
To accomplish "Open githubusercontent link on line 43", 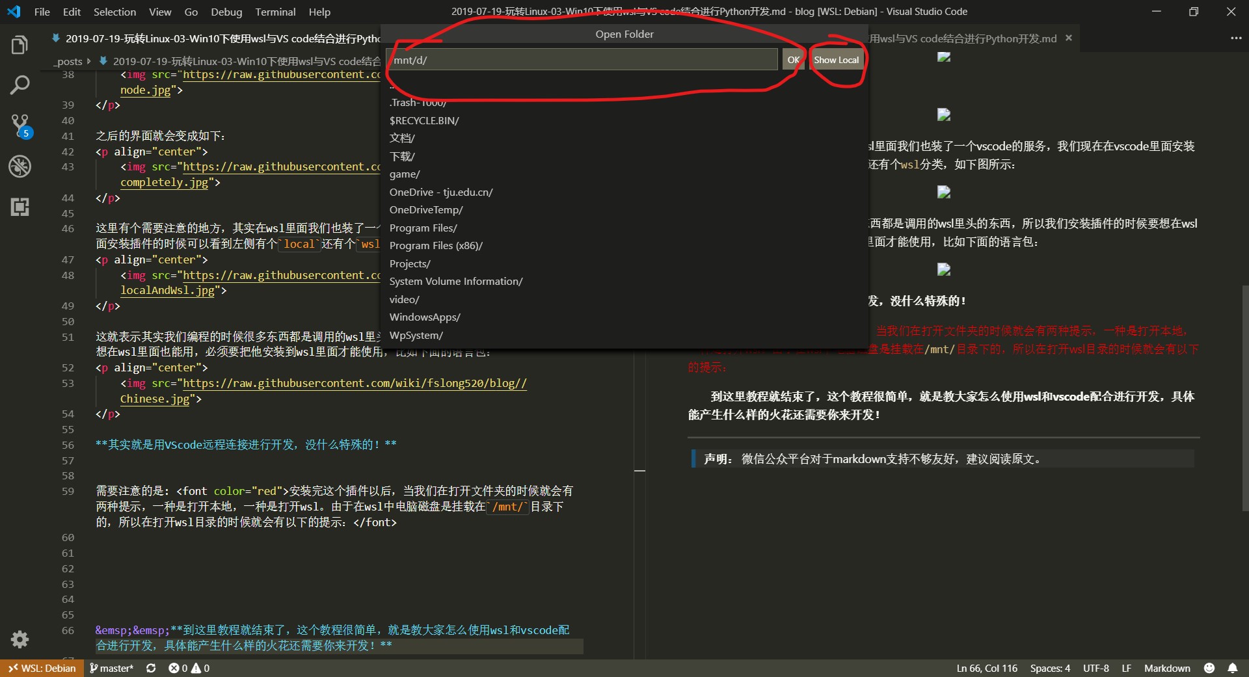I will coord(282,167).
